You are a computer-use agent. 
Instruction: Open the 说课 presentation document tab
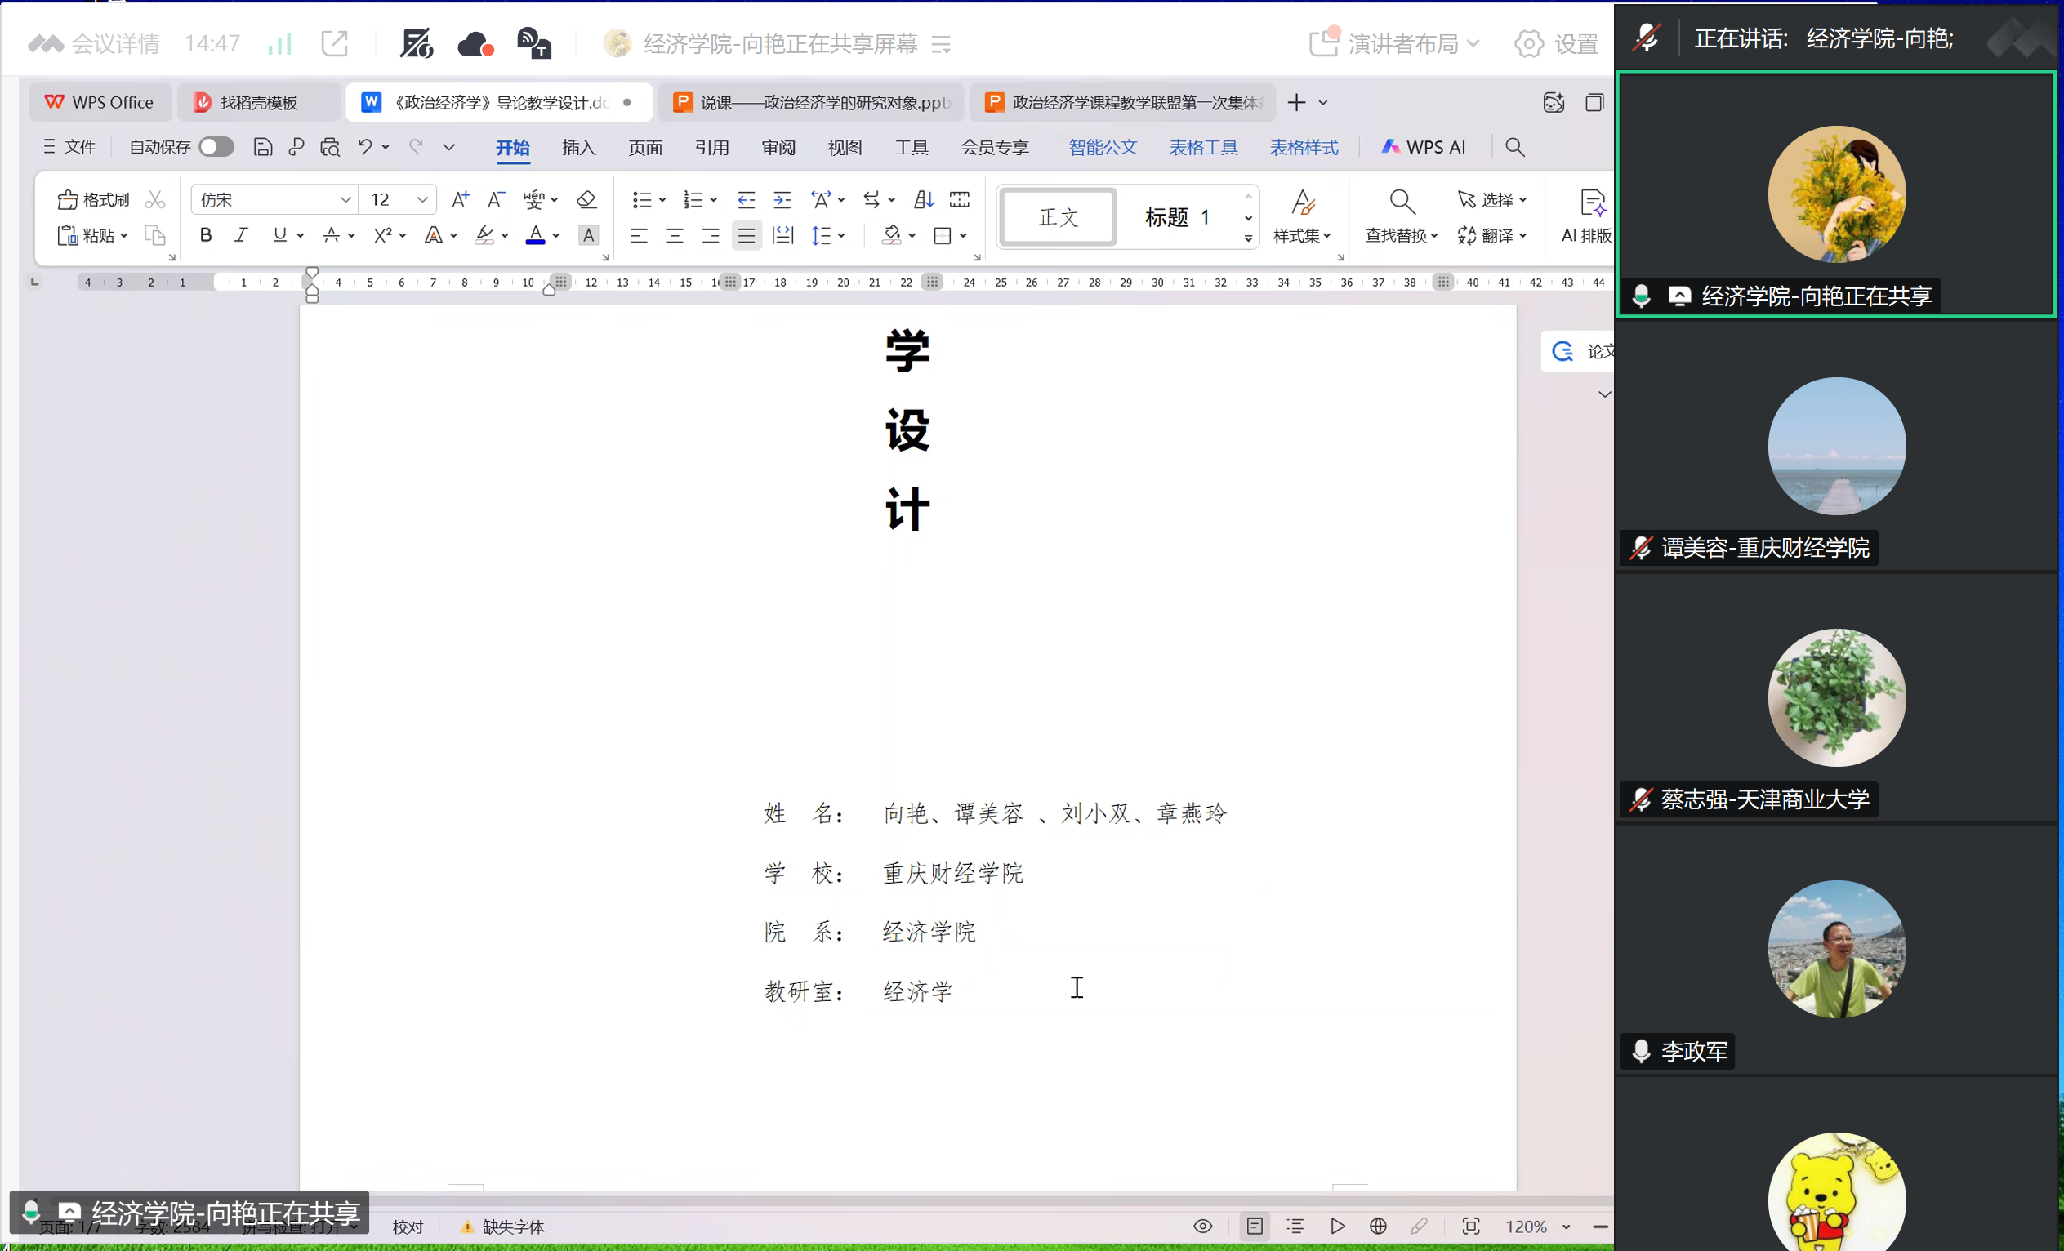coord(811,102)
